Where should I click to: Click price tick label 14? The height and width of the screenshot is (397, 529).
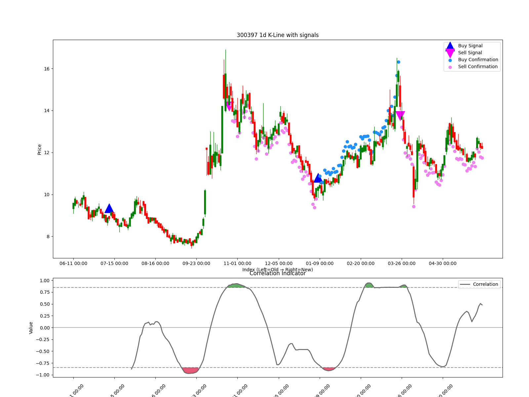(47, 111)
